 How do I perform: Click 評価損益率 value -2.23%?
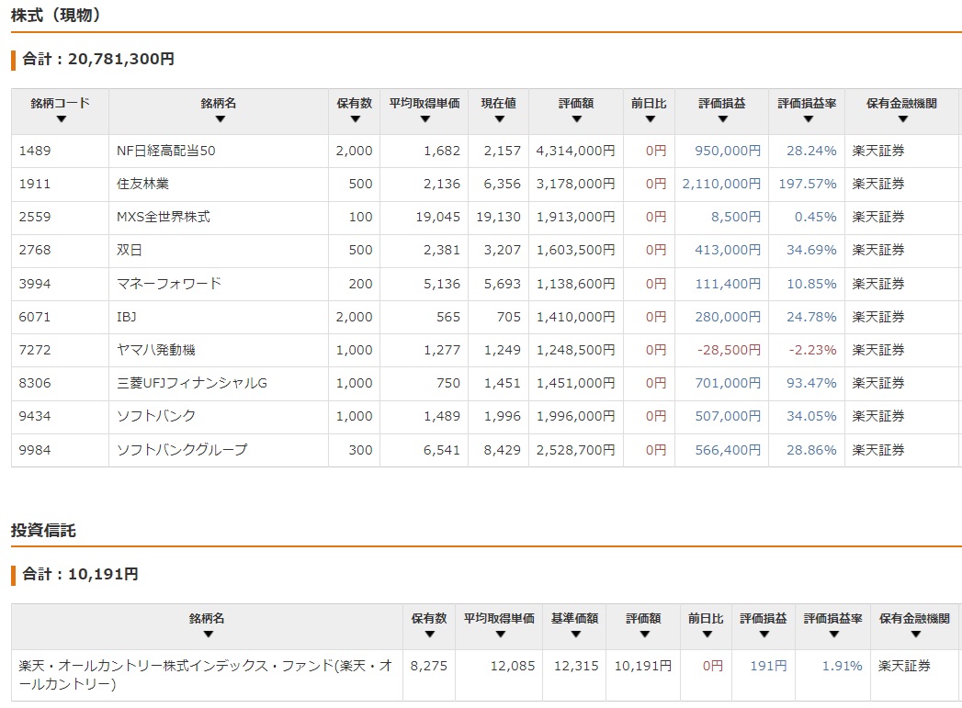pos(812,350)
